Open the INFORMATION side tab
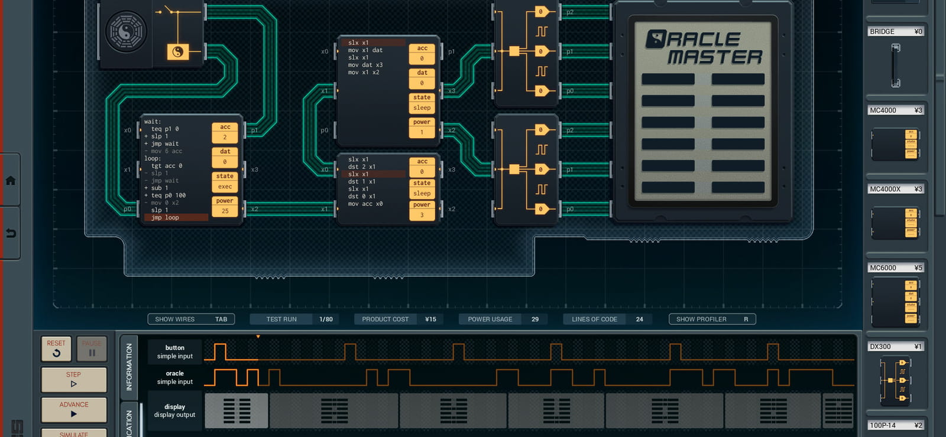The image size is (946, 437). 129,366
